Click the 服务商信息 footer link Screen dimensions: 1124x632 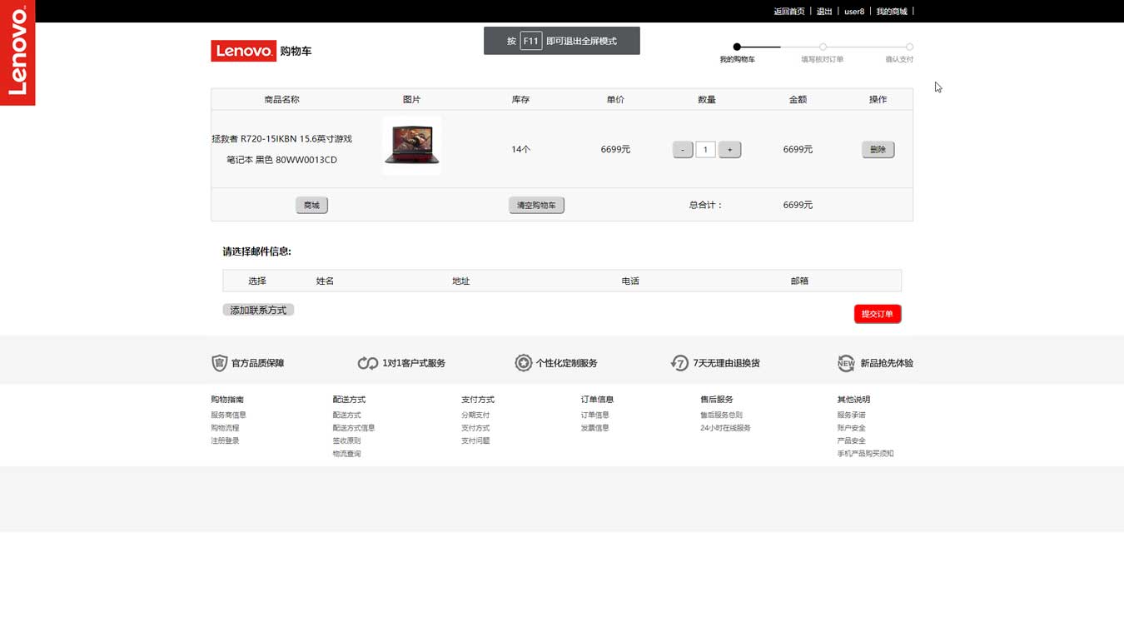pyautogui.click(x=228, y=415)
